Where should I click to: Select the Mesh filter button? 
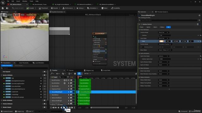(x=155, y=27)
